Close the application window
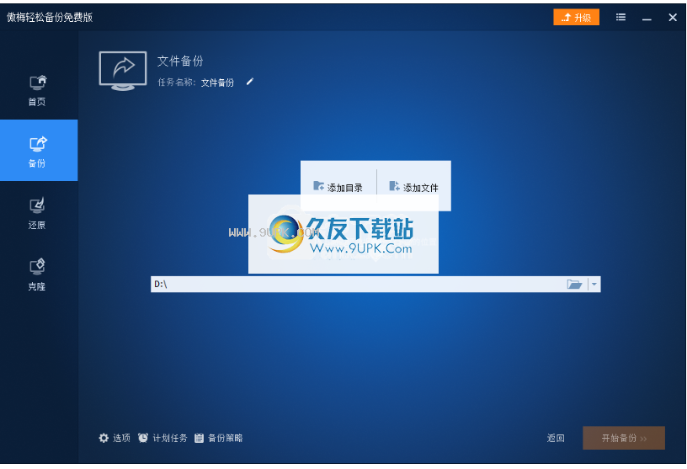This screenshot has height=469, width=687. point(673,18)
